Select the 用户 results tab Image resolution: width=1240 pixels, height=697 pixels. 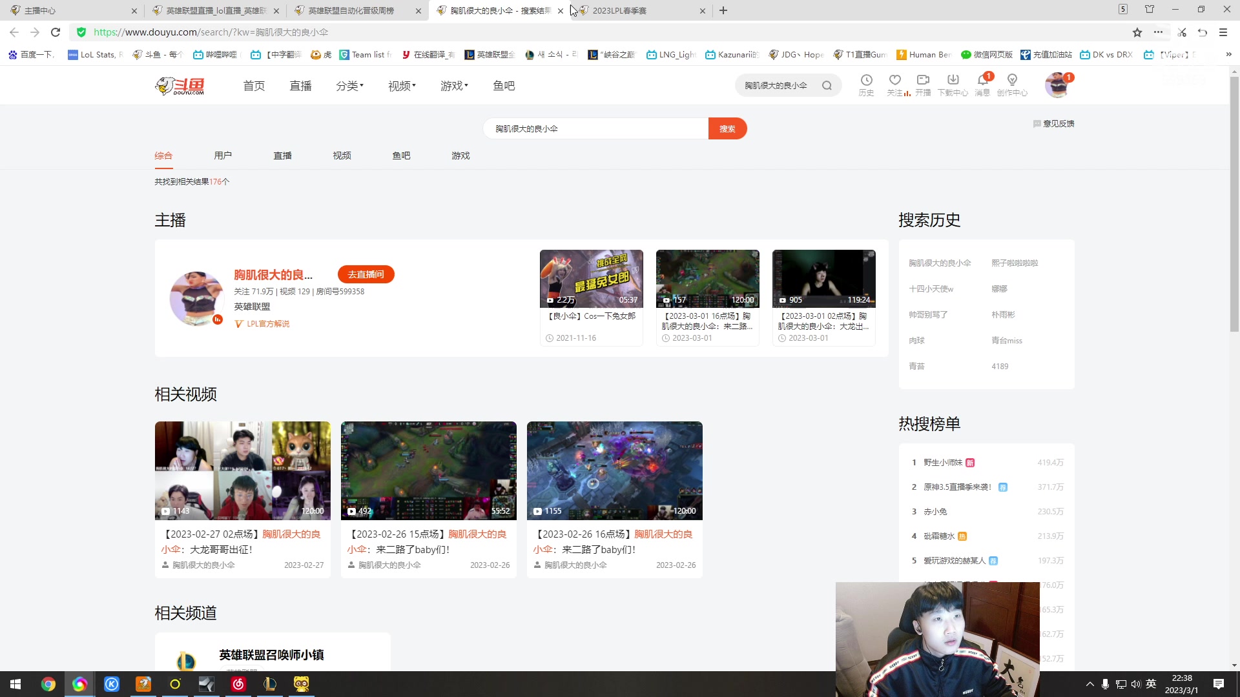point(223,156)
